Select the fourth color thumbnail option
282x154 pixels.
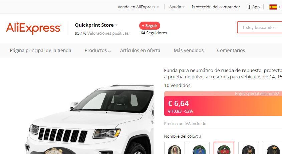[x=249, y=148]
